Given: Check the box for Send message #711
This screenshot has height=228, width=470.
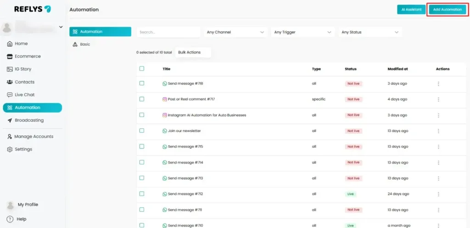Looking at the screenshot, I should coord(142,210).
